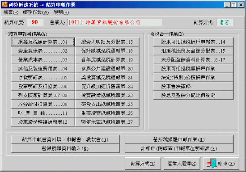Click the 結算方式(T) button
The image size is (246, 172).
(x=143, y=164)
